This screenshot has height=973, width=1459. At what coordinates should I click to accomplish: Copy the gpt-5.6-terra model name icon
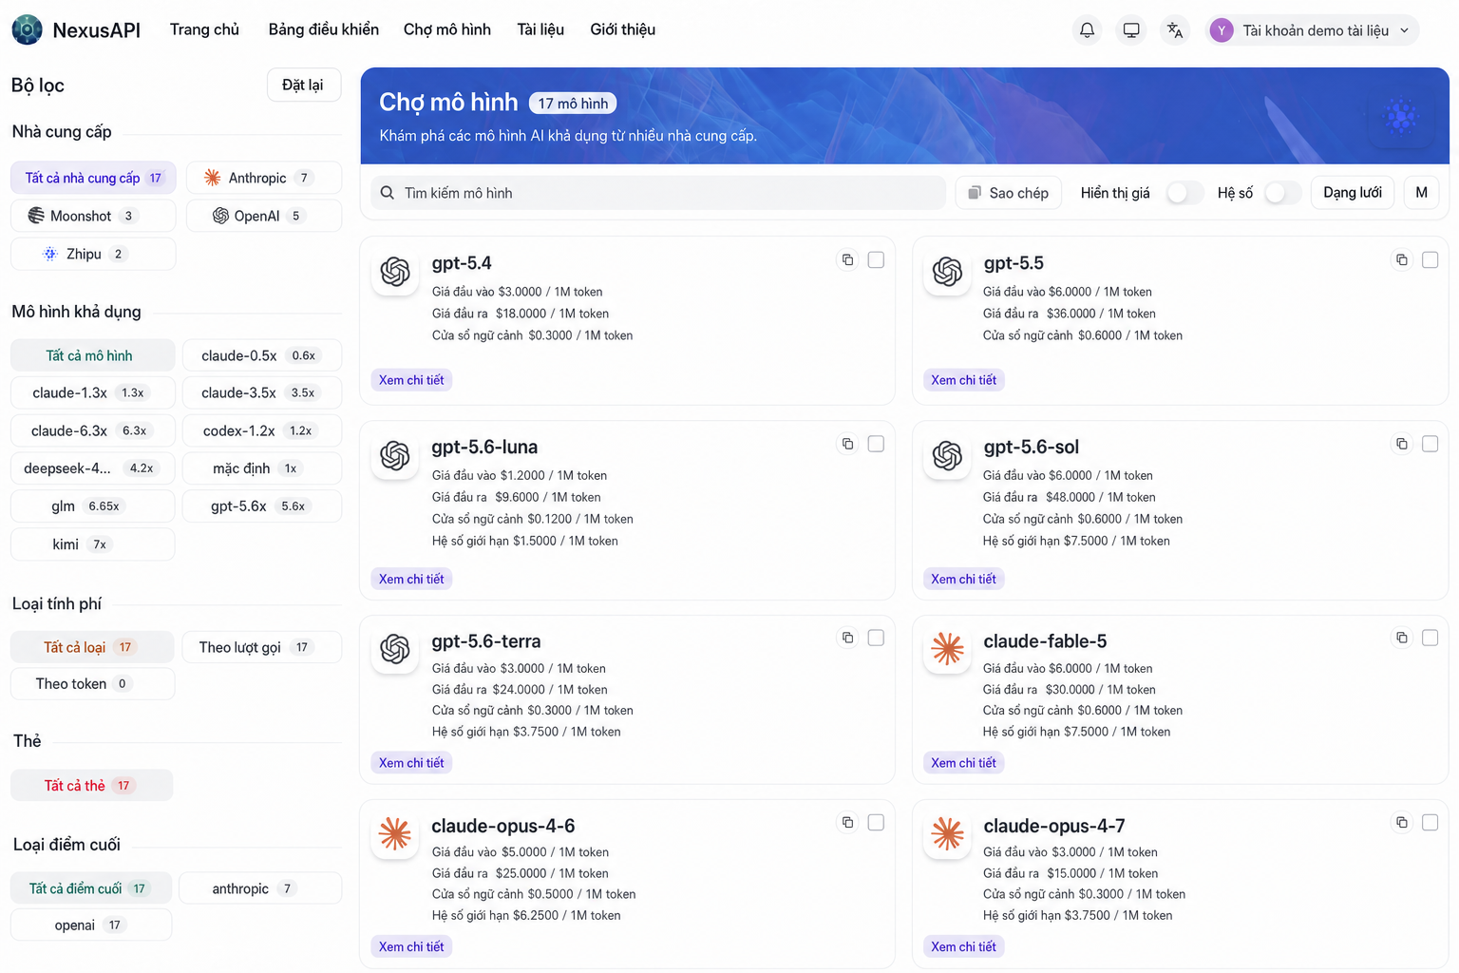[847, 638]
